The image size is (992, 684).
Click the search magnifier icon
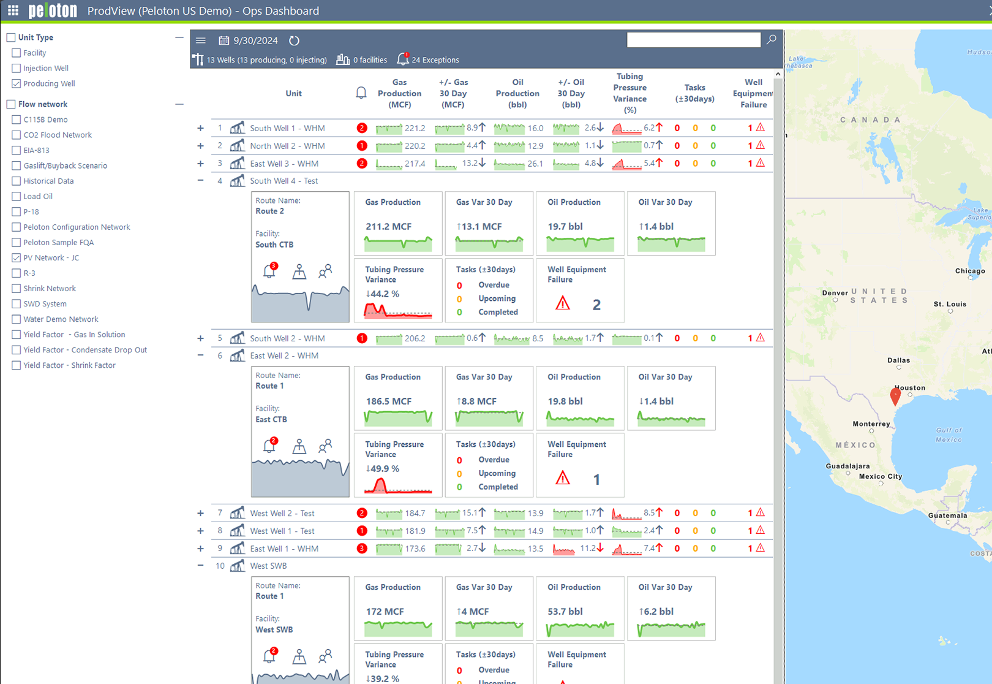771,39
